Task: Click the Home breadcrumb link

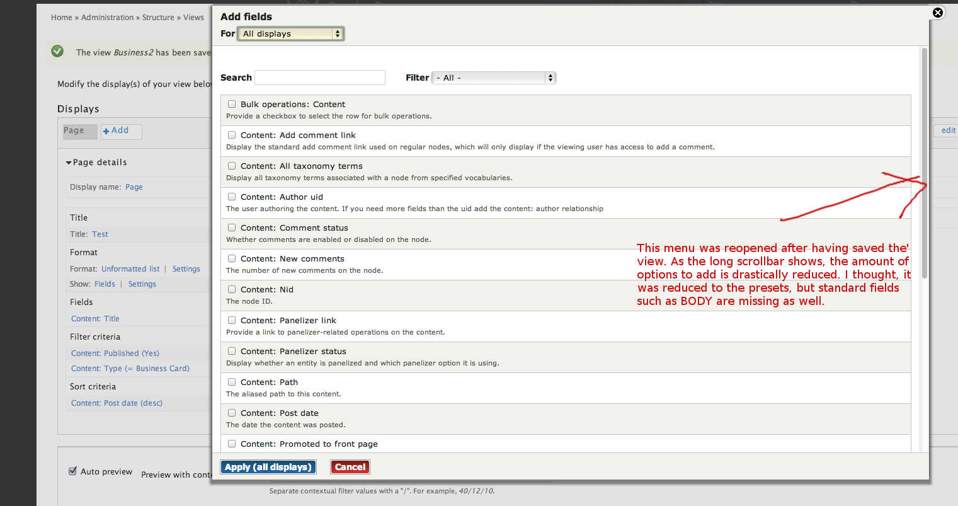Action: click(x=62, y=18)
